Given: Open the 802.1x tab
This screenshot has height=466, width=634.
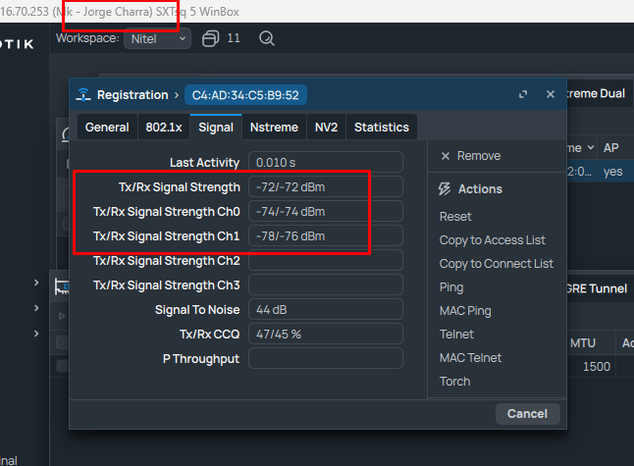Looking at the screenshot, I should click(163, 128).
